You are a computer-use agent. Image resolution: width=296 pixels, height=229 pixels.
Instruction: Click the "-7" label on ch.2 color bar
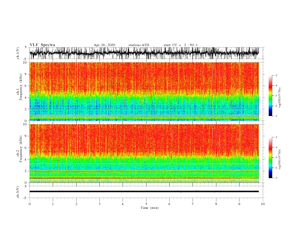276,178
